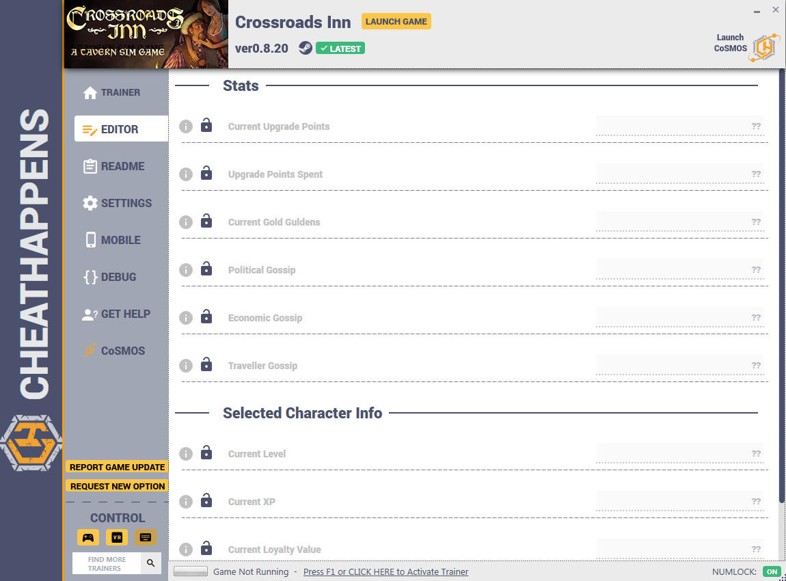This screenshot has width=786, height=581.
Task: Toggle lock for Current Loyalty Value
Action: (x=206, y=548)
